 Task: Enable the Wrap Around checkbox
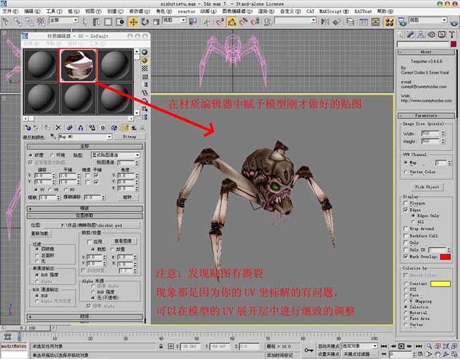405,228
